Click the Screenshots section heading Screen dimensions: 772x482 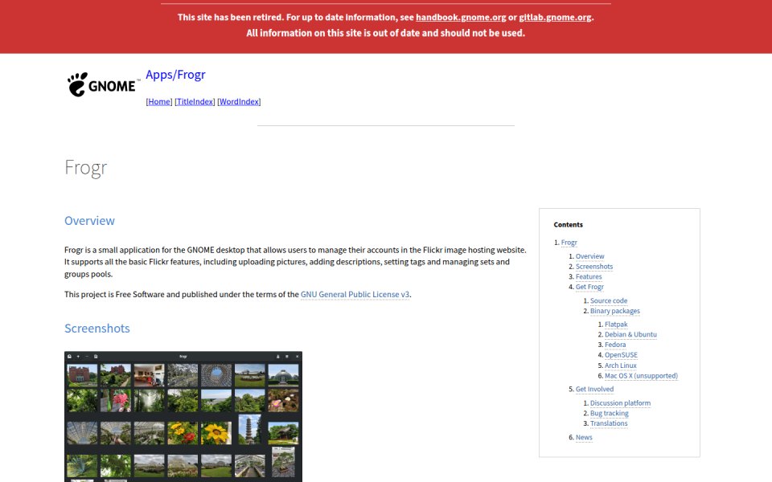pos(97,328)
